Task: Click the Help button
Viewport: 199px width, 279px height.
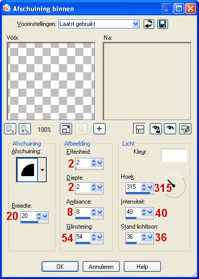Action: point(142,267)
